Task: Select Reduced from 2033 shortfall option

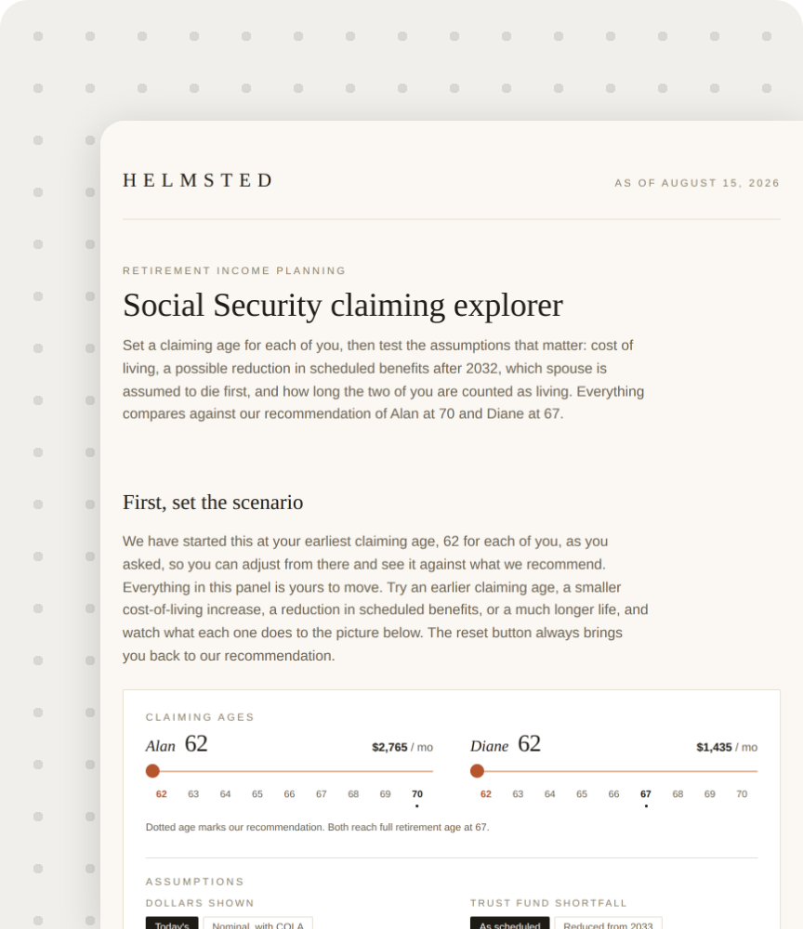Action: tap(608, 923)
